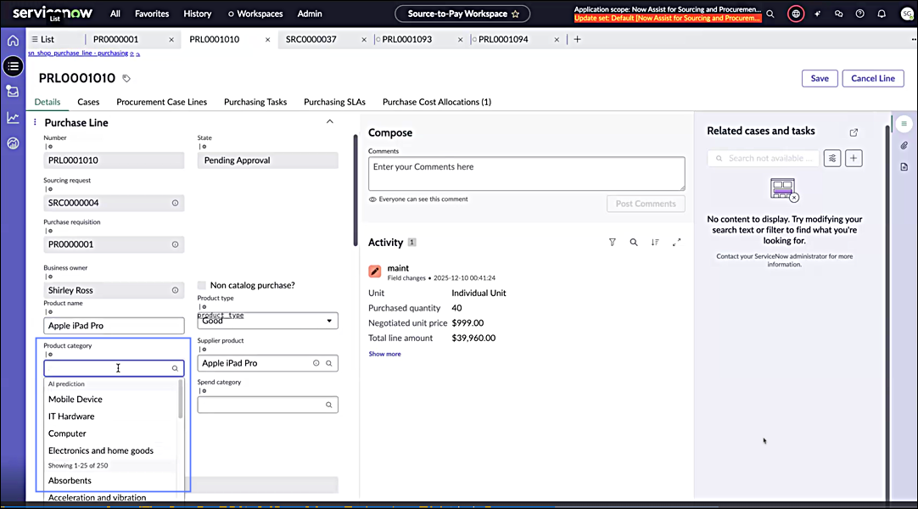Click the Comments text area
Screen dimensions: 918x509
click(x=526, y=173)
